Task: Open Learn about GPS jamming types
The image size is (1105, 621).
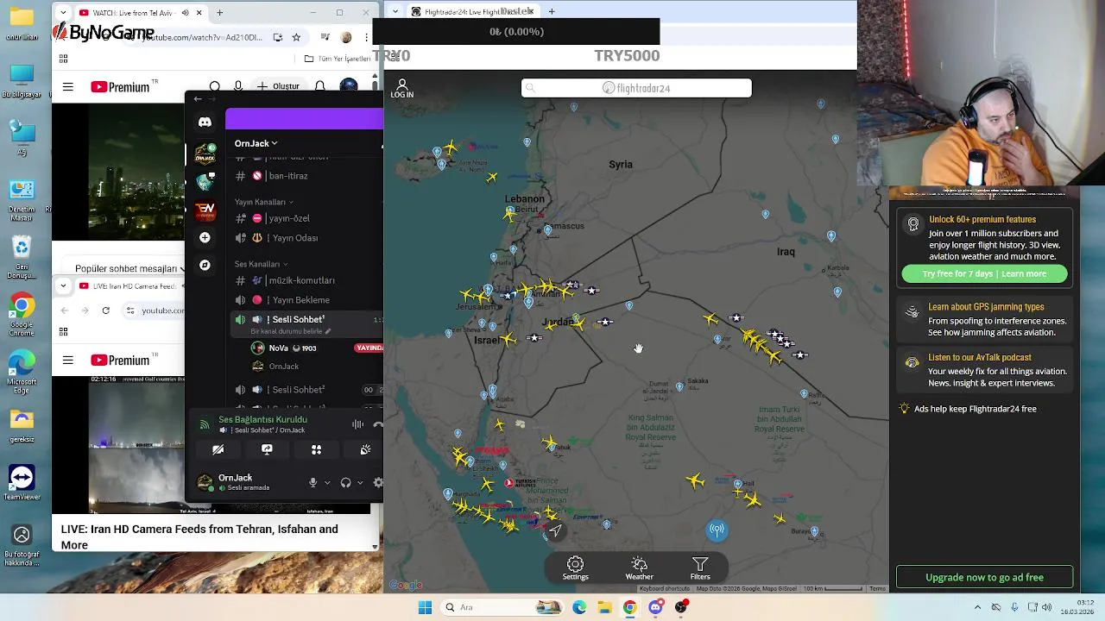Action: tap(984, 319)
